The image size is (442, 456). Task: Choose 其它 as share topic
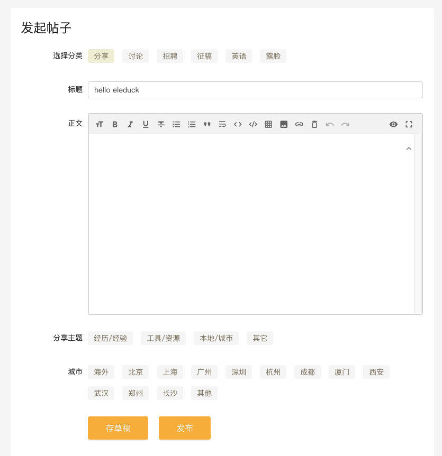point(260,338)
